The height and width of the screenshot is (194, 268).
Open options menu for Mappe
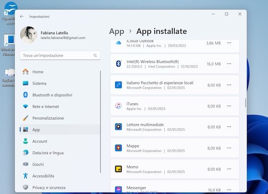(229, 148)
